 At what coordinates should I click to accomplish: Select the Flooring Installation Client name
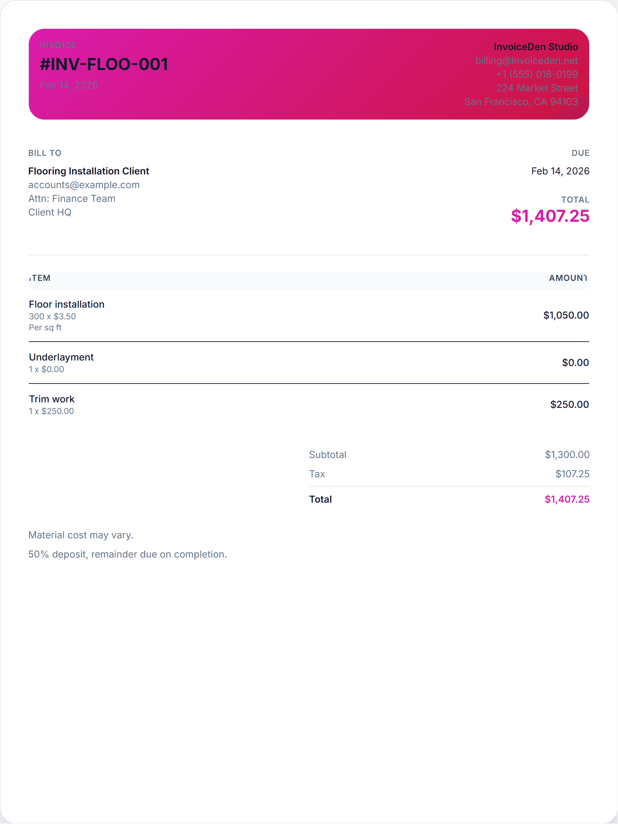point(89,171)
